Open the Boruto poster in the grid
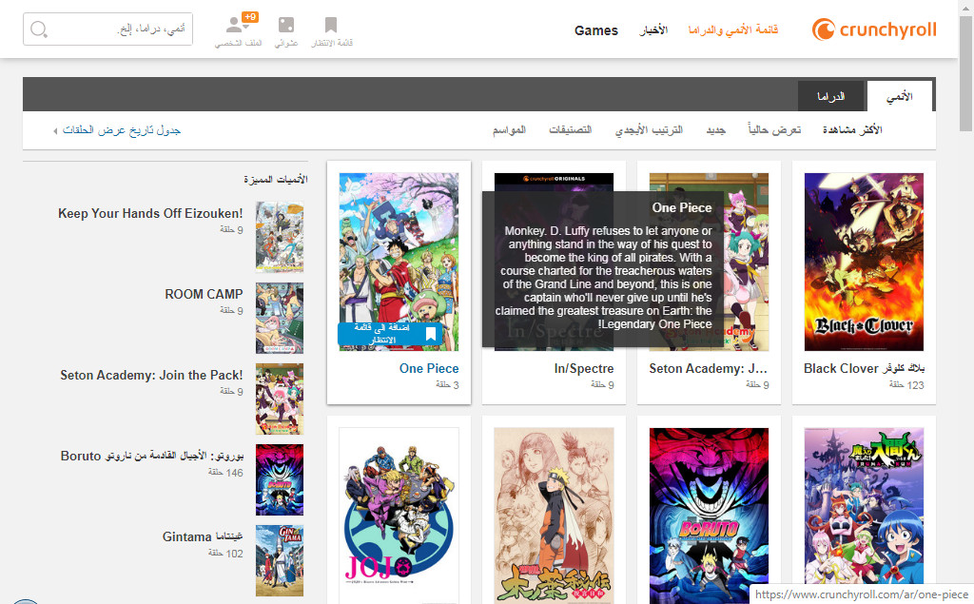This screenshot has height=604, width=974. point(709,516)
